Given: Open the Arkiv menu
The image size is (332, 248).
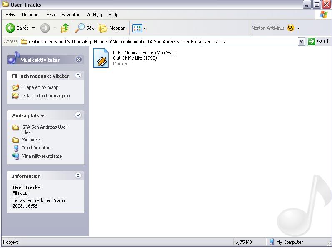Looking at the screenshot, I should [10, 15].
